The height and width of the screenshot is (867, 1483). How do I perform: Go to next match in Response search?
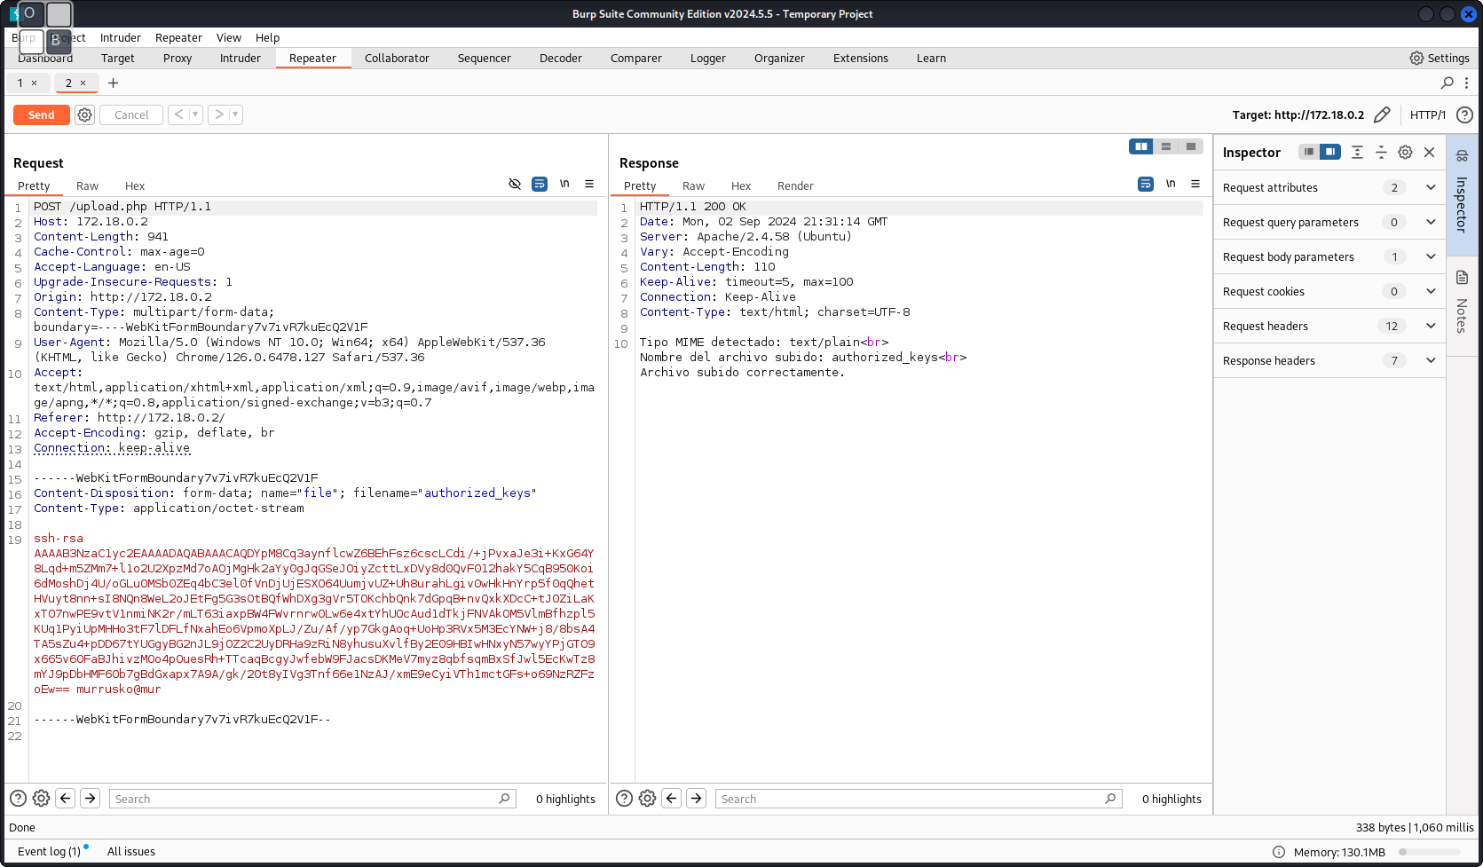point(697,798)
